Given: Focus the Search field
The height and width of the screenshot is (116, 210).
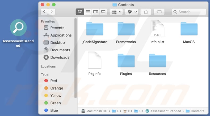Looking at the screenshot, I should tap(189, 12).
